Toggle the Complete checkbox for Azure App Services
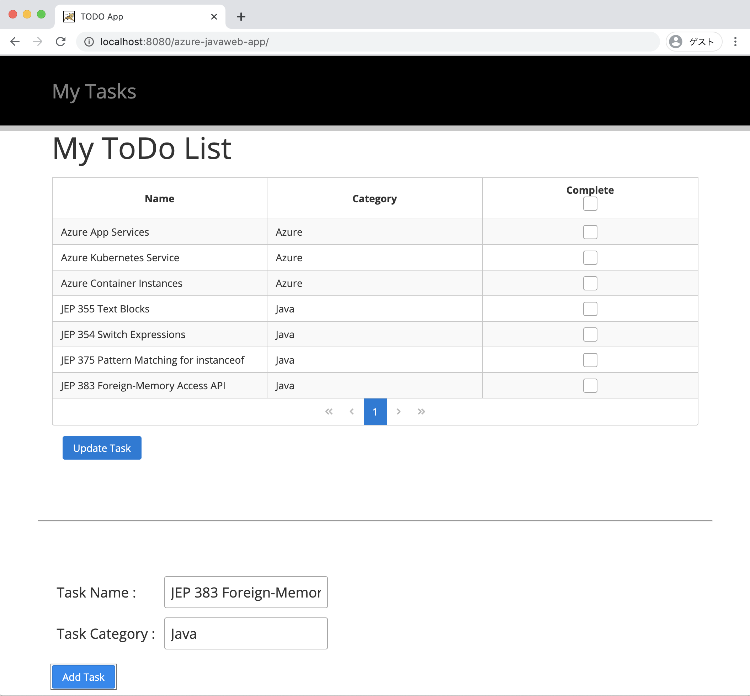The width and height of the screenshot is (750, 696). click(x=590, y=231)
